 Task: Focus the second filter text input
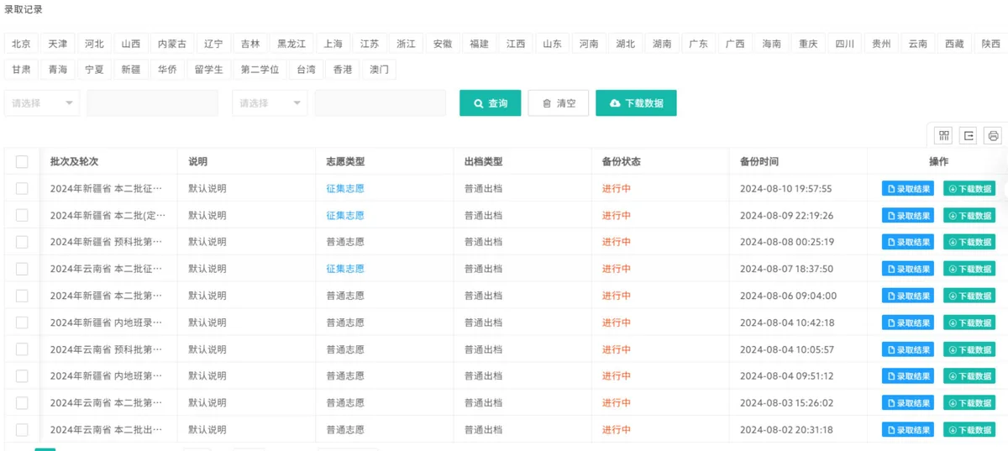[x=381, y=103]
